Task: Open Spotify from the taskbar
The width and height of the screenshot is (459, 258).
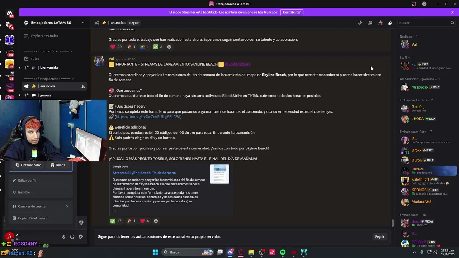Action: click(283, 252)
